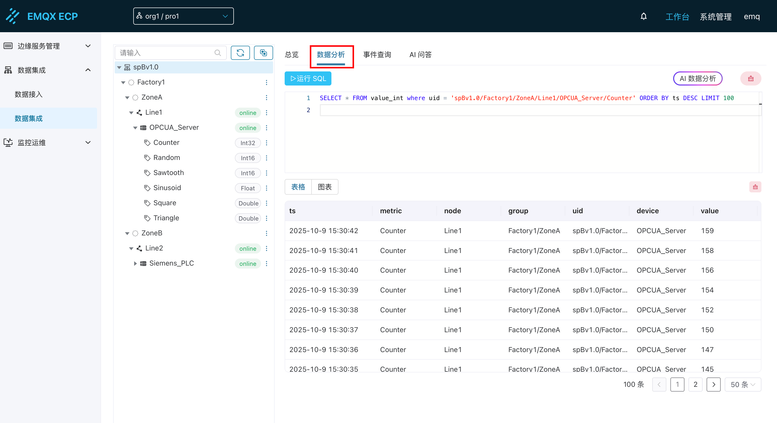Go to page 2 of results

[695, 384]
